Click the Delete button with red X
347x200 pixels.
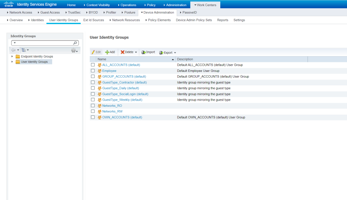[127, 52]
